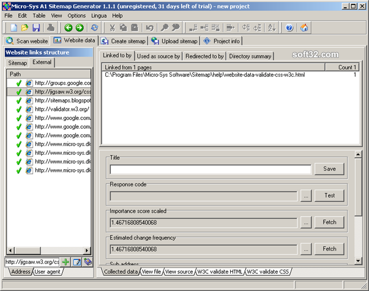Switch to the User agent tab
The height and width of the screenshot is (291, 369).
[x=48, y=272]
